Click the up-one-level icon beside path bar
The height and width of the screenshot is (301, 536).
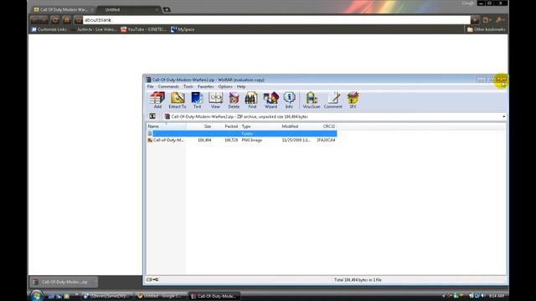pyautogui.click(x=152, y=116)
